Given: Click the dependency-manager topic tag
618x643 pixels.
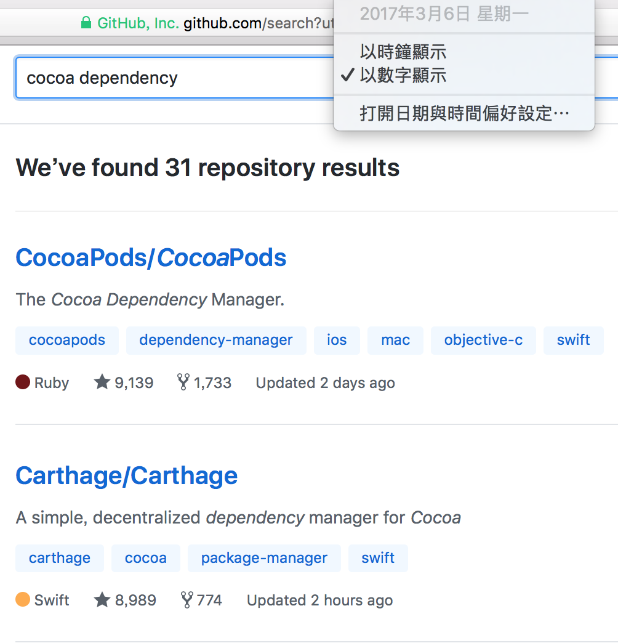Looking at the screenshot, I should (x=215, y=340).
